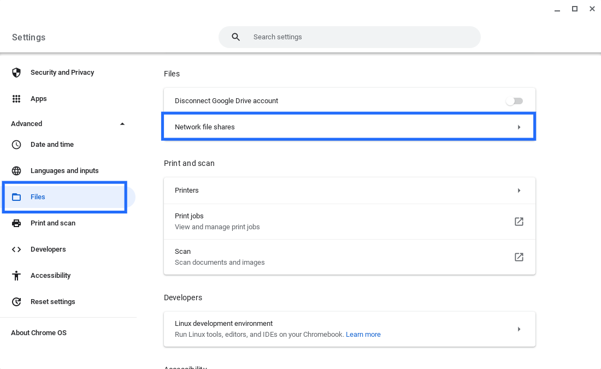This screenshot has width=601, height=369.
Task: Launch Scan app via external link icon
Action: point(518,257)
